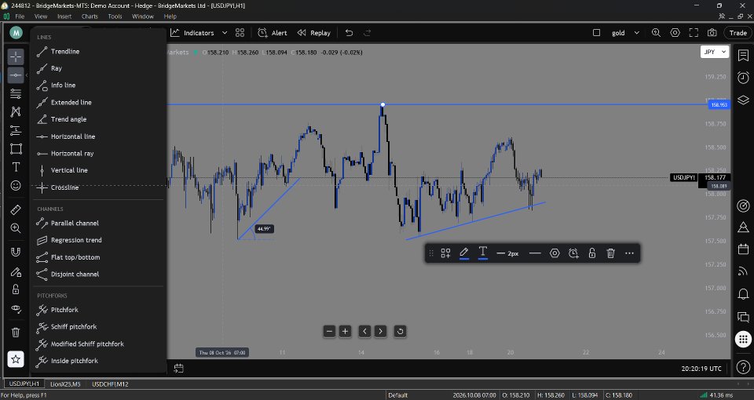Open the indicator templates grid
Viewport: 754px width, 400px height.
pos(240,33)
